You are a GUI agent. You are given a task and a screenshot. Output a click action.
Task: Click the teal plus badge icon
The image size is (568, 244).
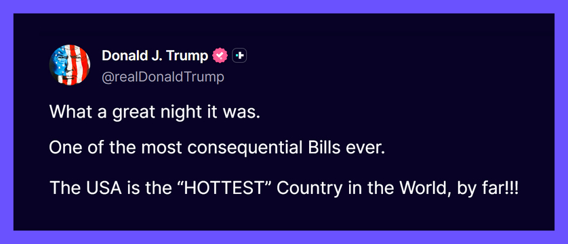239,55
